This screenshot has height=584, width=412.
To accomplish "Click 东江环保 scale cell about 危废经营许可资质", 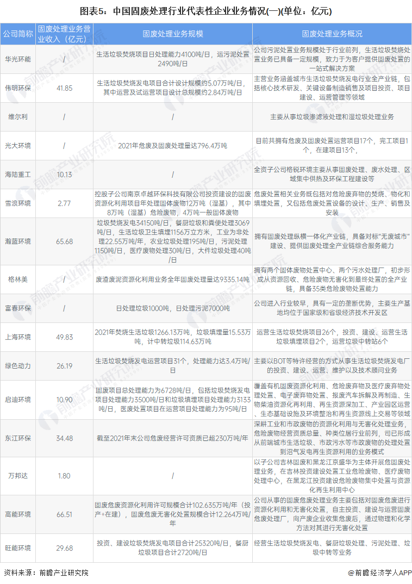I will [173, 438].
